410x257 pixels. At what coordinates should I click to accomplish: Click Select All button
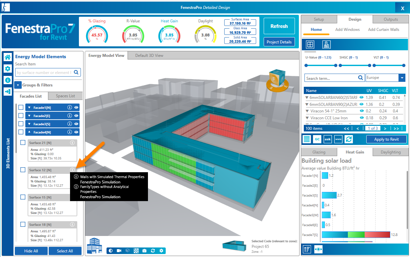coord(65,251)
